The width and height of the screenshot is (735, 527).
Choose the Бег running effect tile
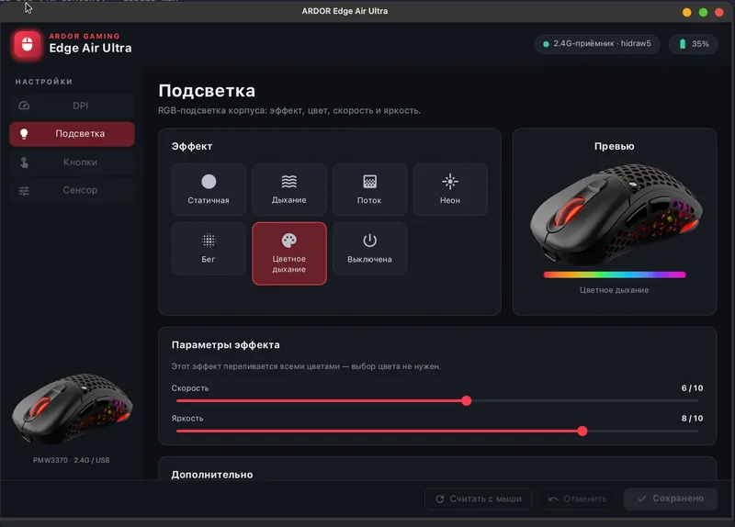point(209,248)
